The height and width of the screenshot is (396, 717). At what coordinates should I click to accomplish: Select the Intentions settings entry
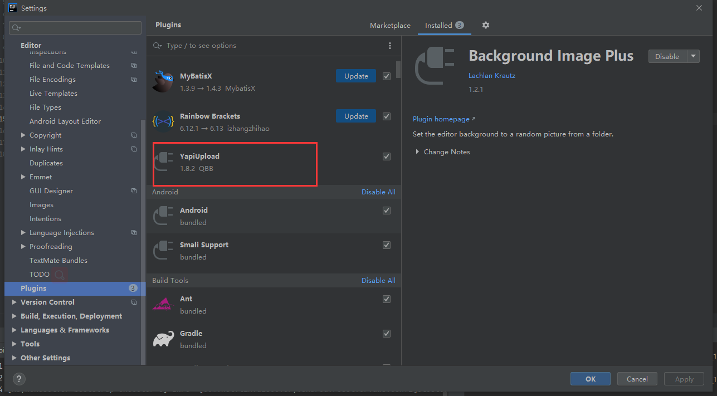click(45, 219)
